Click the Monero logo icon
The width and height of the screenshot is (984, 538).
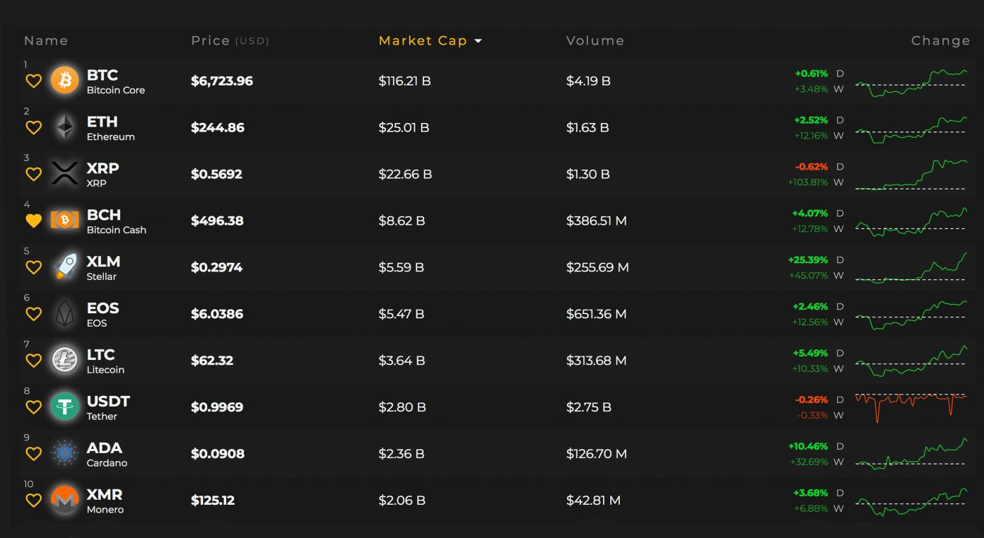(x=65, y=501)
